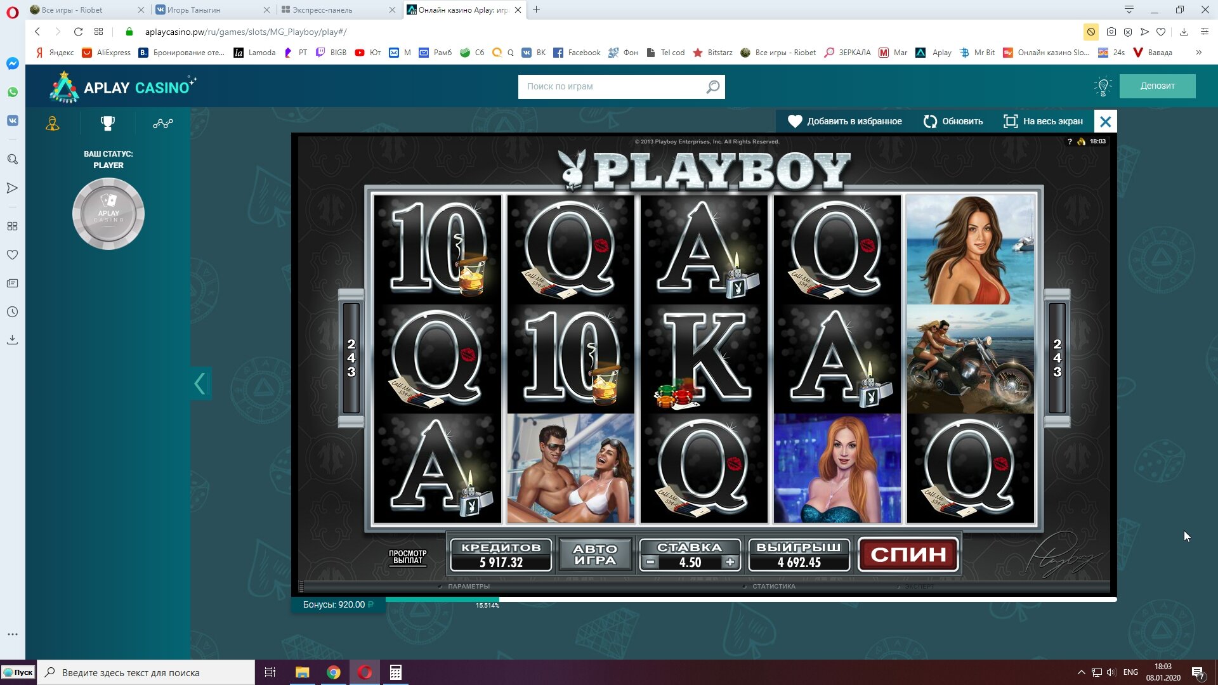The width and height of the screenshot is (1218, 685).
Task: Click the Обновить refresh icon
Action: (930, 121)
